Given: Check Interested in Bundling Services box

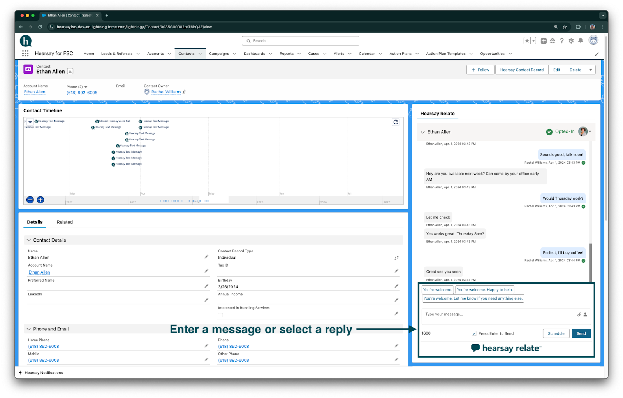Looking at the screenshot, I should pyautogui.click(x=220, y=315).
